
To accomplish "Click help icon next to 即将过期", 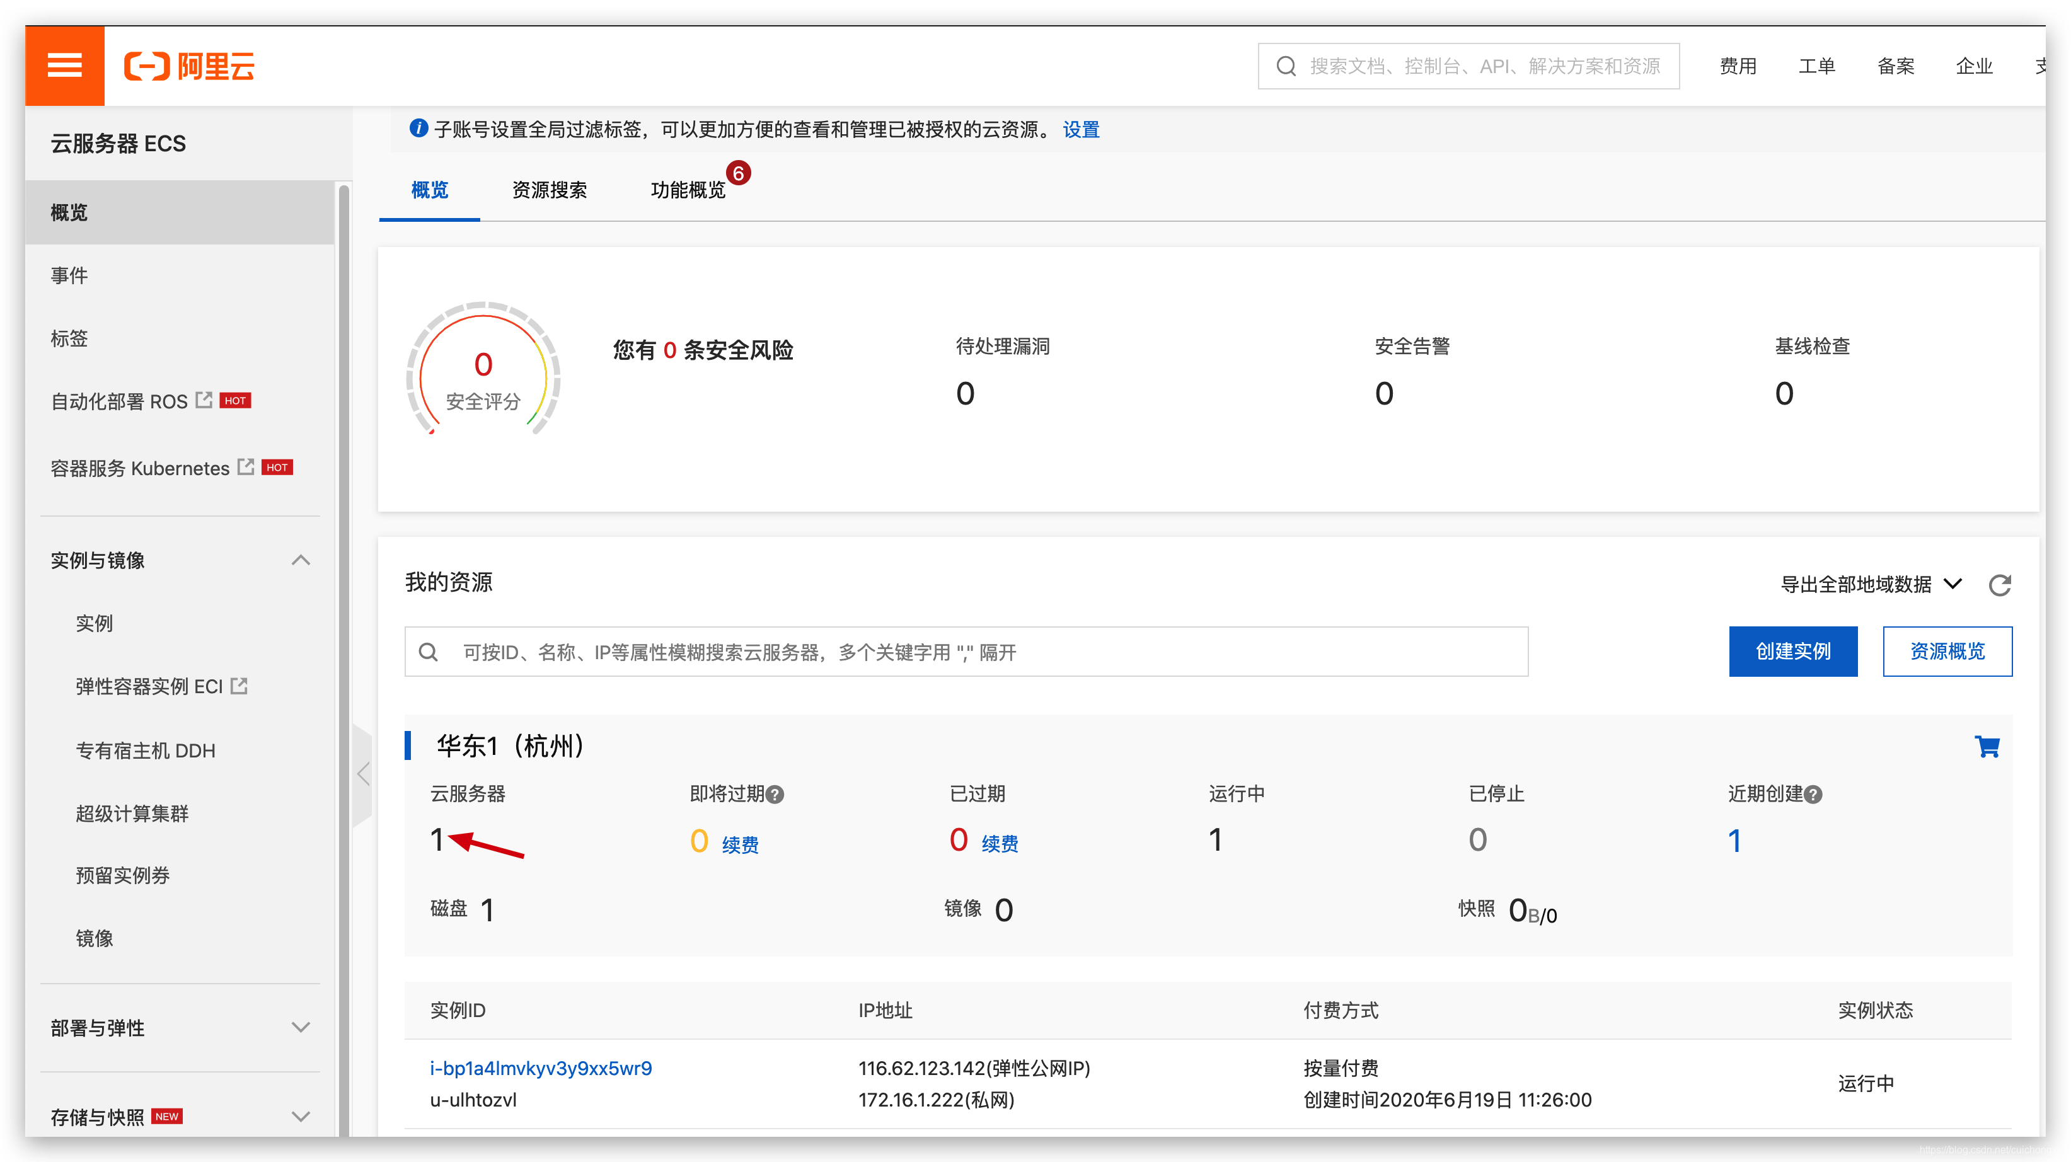I will point(775,795).
